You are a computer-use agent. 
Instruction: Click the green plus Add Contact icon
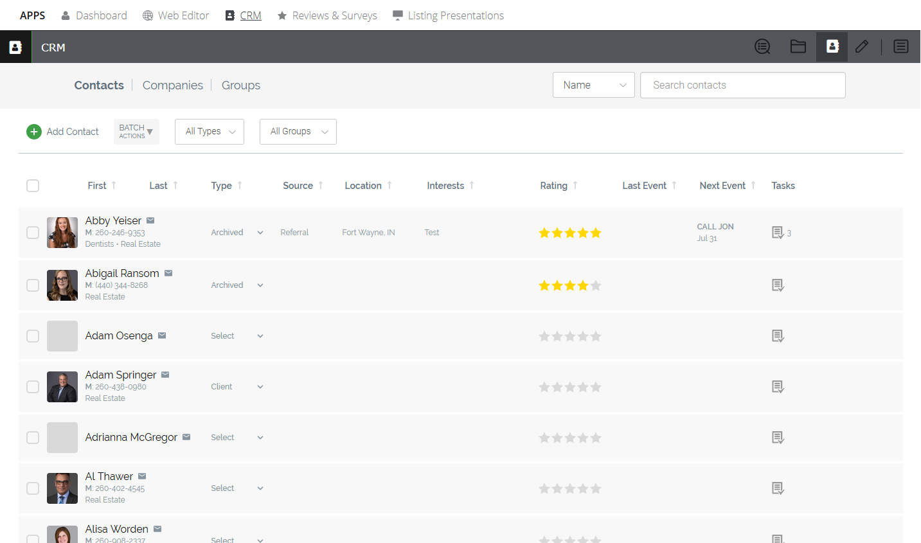point(34,132)
